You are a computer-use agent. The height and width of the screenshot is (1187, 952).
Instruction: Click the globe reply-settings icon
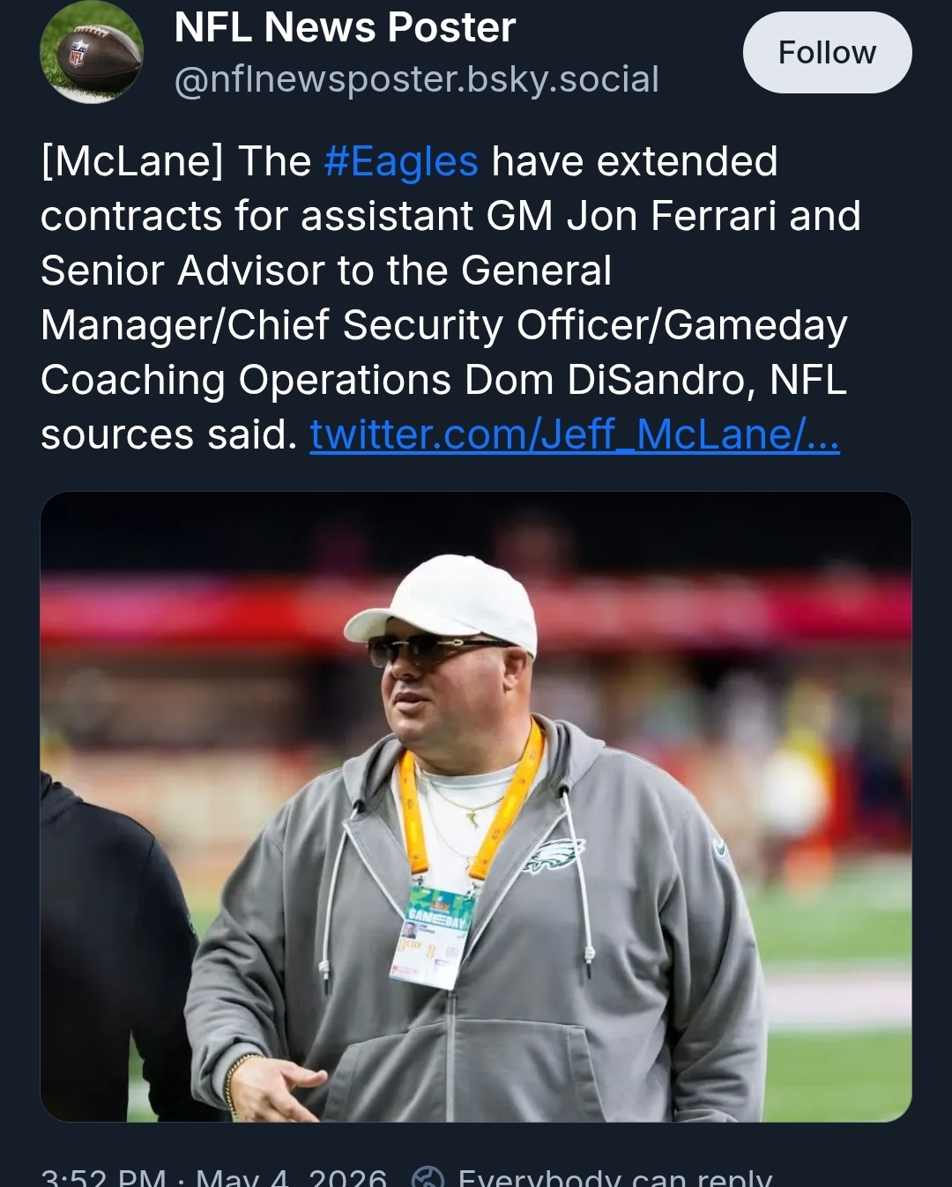pos(428,1177)
